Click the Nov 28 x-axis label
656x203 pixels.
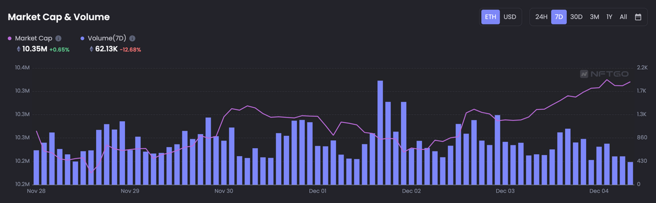pos(36,191)
